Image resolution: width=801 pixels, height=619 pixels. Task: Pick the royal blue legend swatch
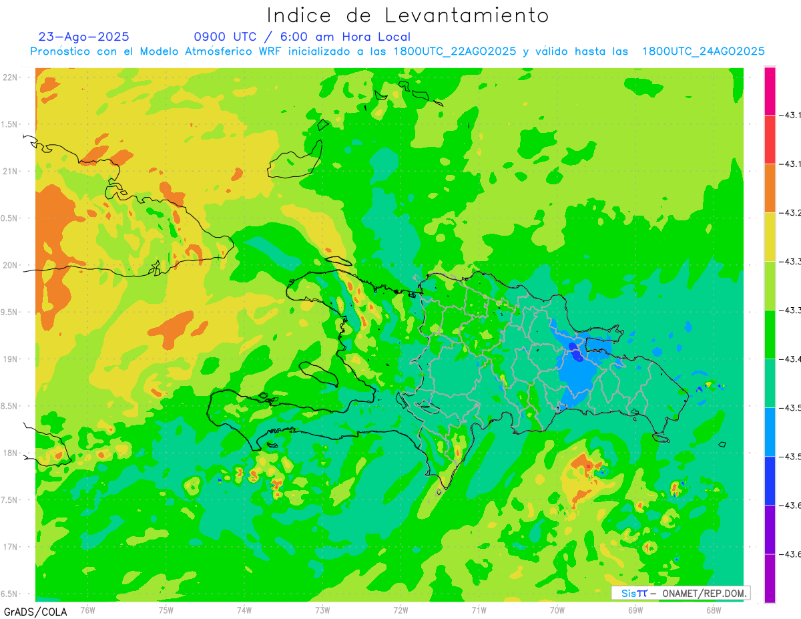770,481
